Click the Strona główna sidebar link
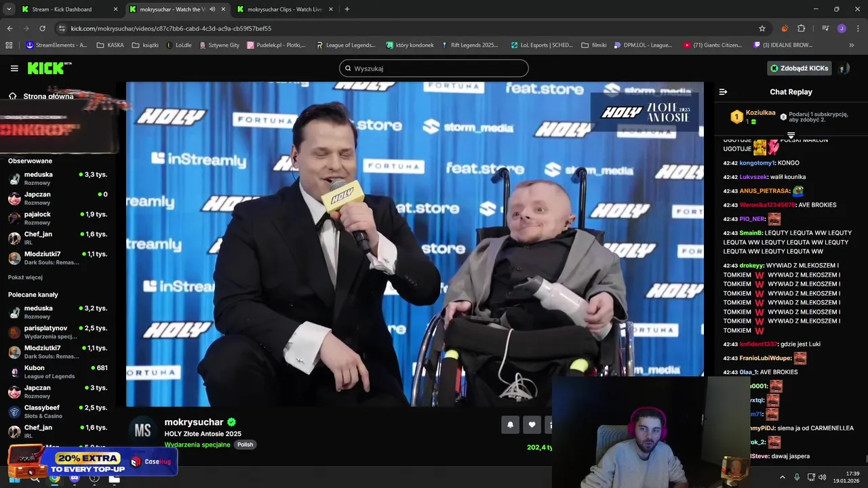This screenshot has width=868, height=488. [48, 96]
